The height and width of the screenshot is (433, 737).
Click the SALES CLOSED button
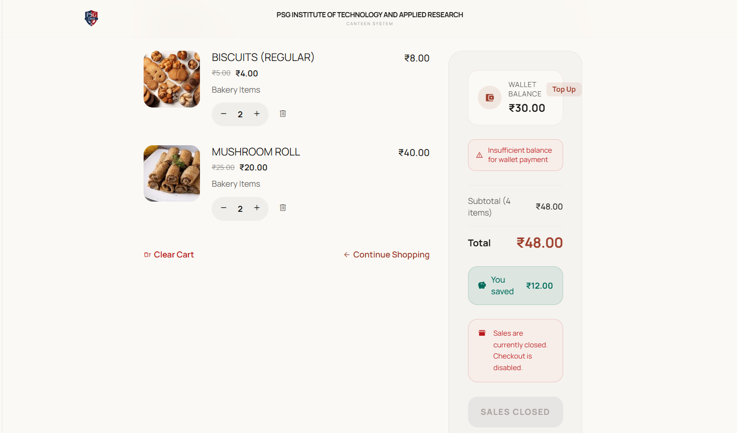[x=515, y=412]
